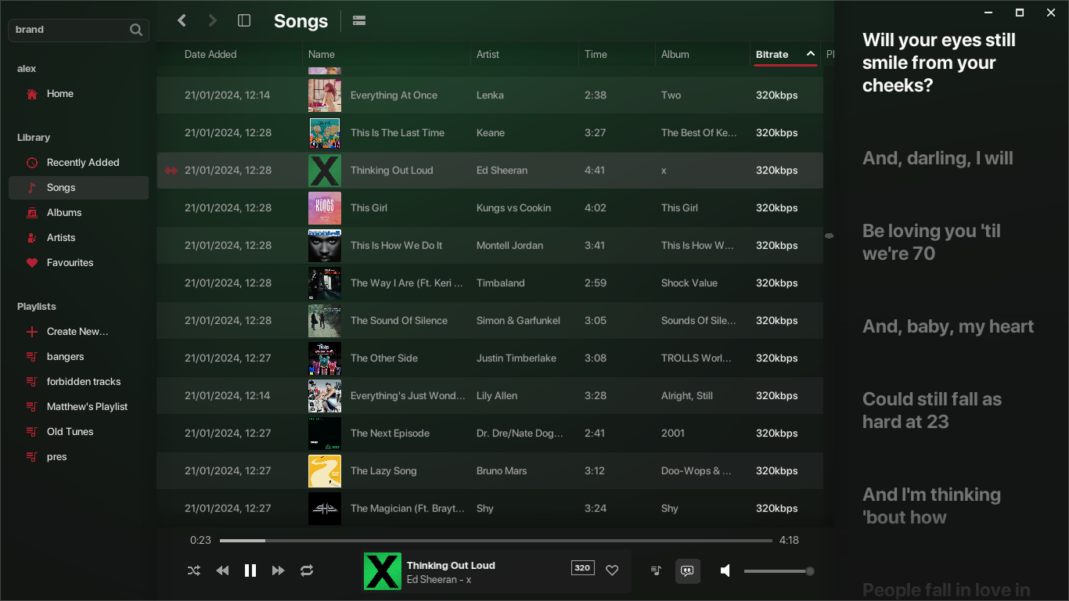The image size is (1069, 601).
Task: Click the alex username label
Action: click(27, 69)
